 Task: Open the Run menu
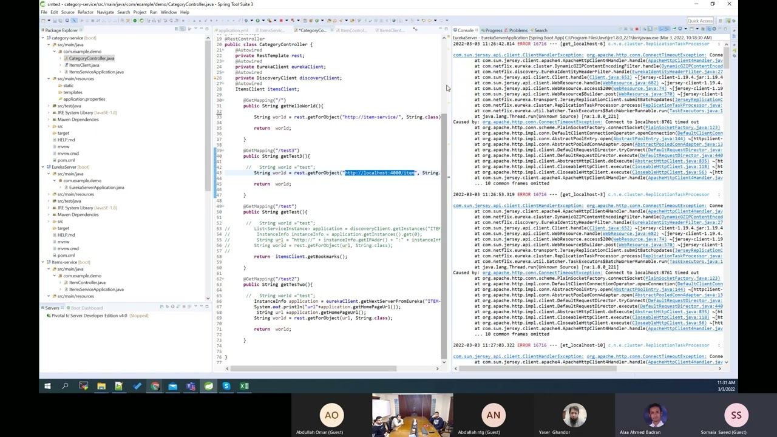point(153,12)
